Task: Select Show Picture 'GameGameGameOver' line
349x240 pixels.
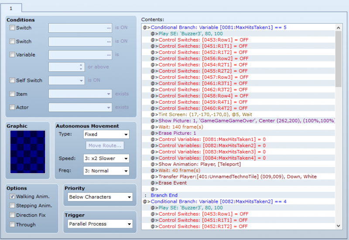Action: (x=239, y=121)
